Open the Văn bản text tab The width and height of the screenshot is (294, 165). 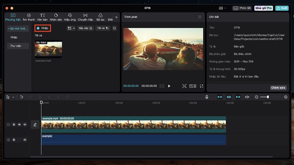42,17
